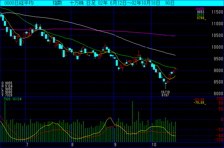Click the -80 oscillator axis label
This screenshot has height=148, width=224.
pos(220,136)
